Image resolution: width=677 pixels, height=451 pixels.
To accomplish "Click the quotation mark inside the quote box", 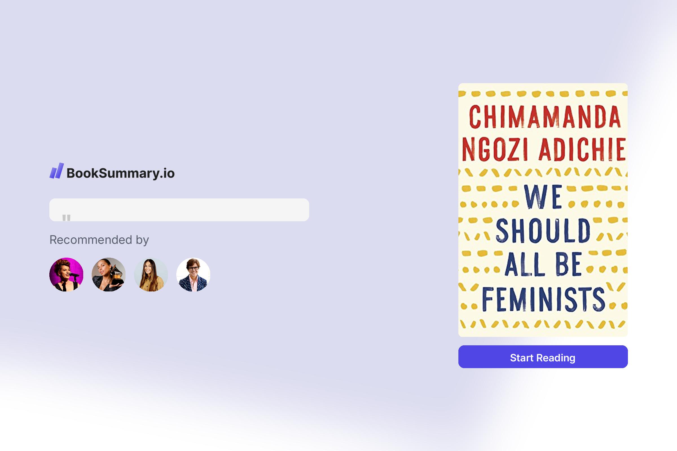I will [x=66, y=217].
